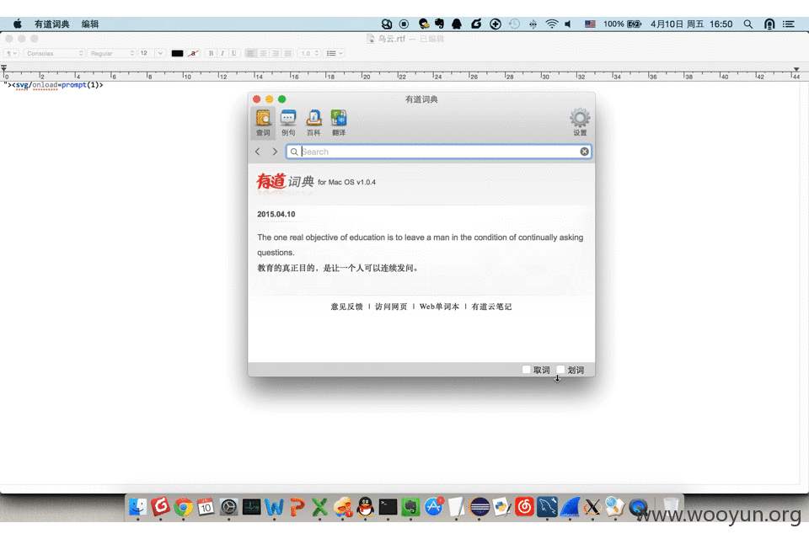Enable the 取词 checkbox
809x539 pixels.
(x=526, y=370)
